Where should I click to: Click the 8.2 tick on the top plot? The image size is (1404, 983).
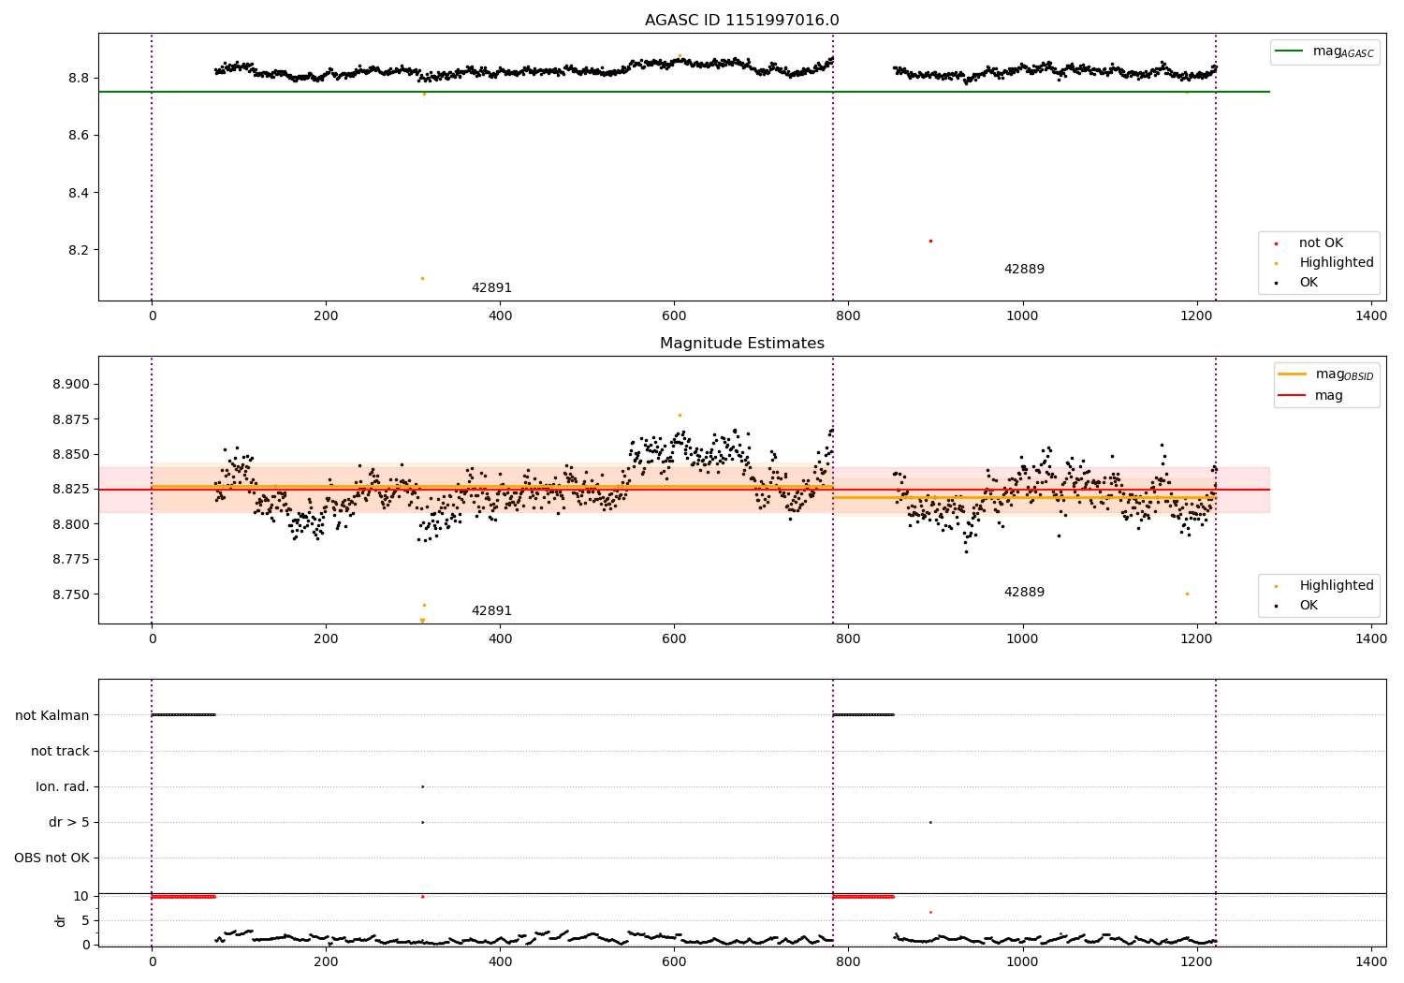tap(79, 251)
